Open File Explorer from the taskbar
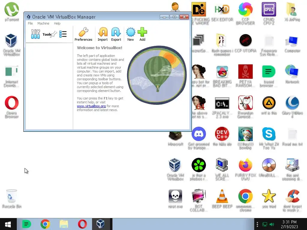Image resolution: width=307 pixels, height=230 pixels. [x=64, y=224]
